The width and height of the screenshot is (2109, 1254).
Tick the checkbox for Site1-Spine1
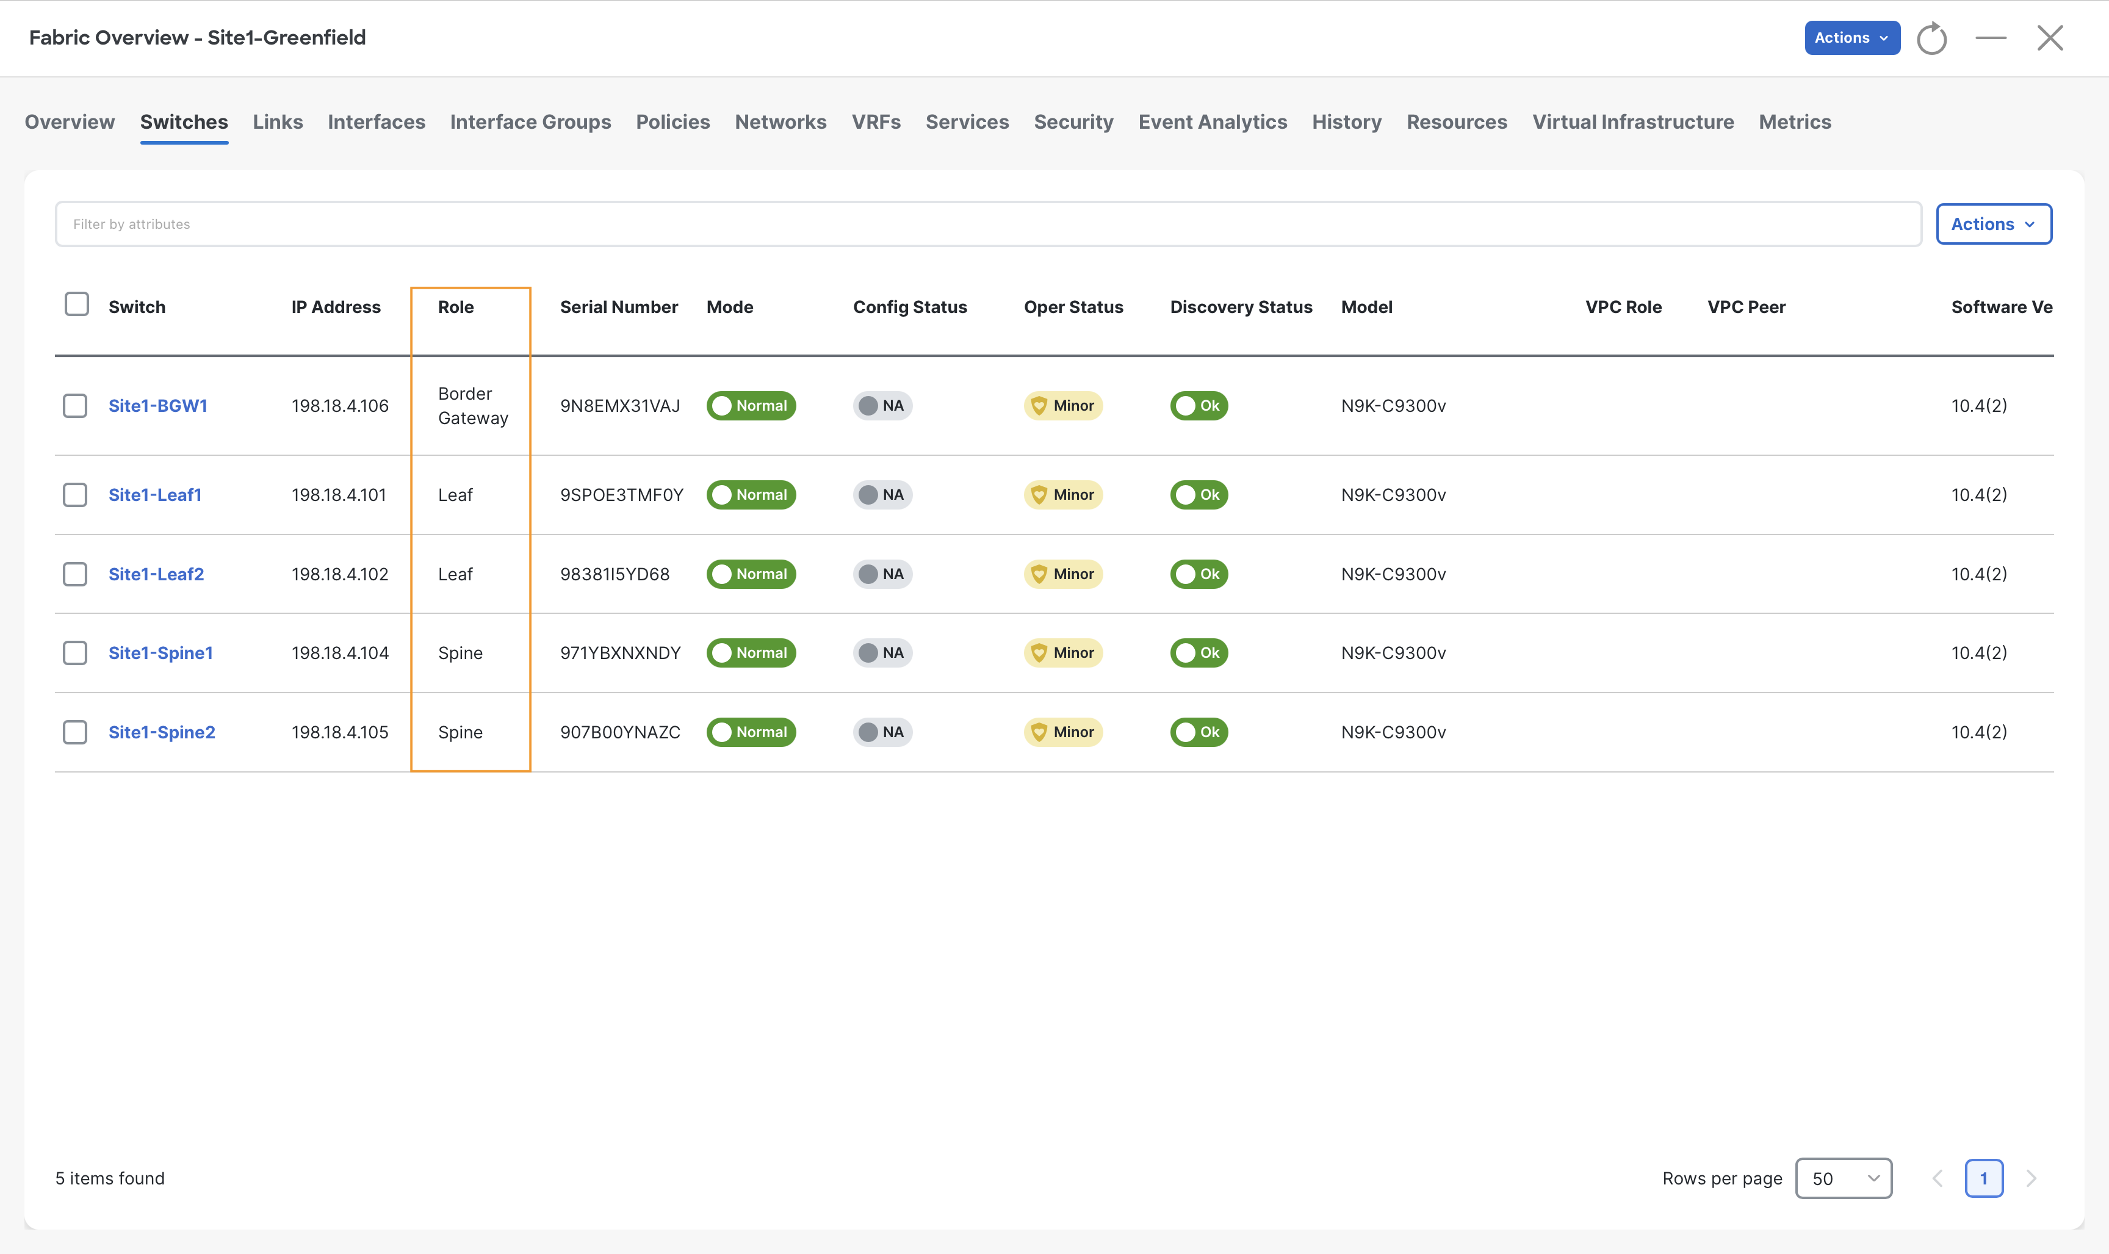(75, 652)
